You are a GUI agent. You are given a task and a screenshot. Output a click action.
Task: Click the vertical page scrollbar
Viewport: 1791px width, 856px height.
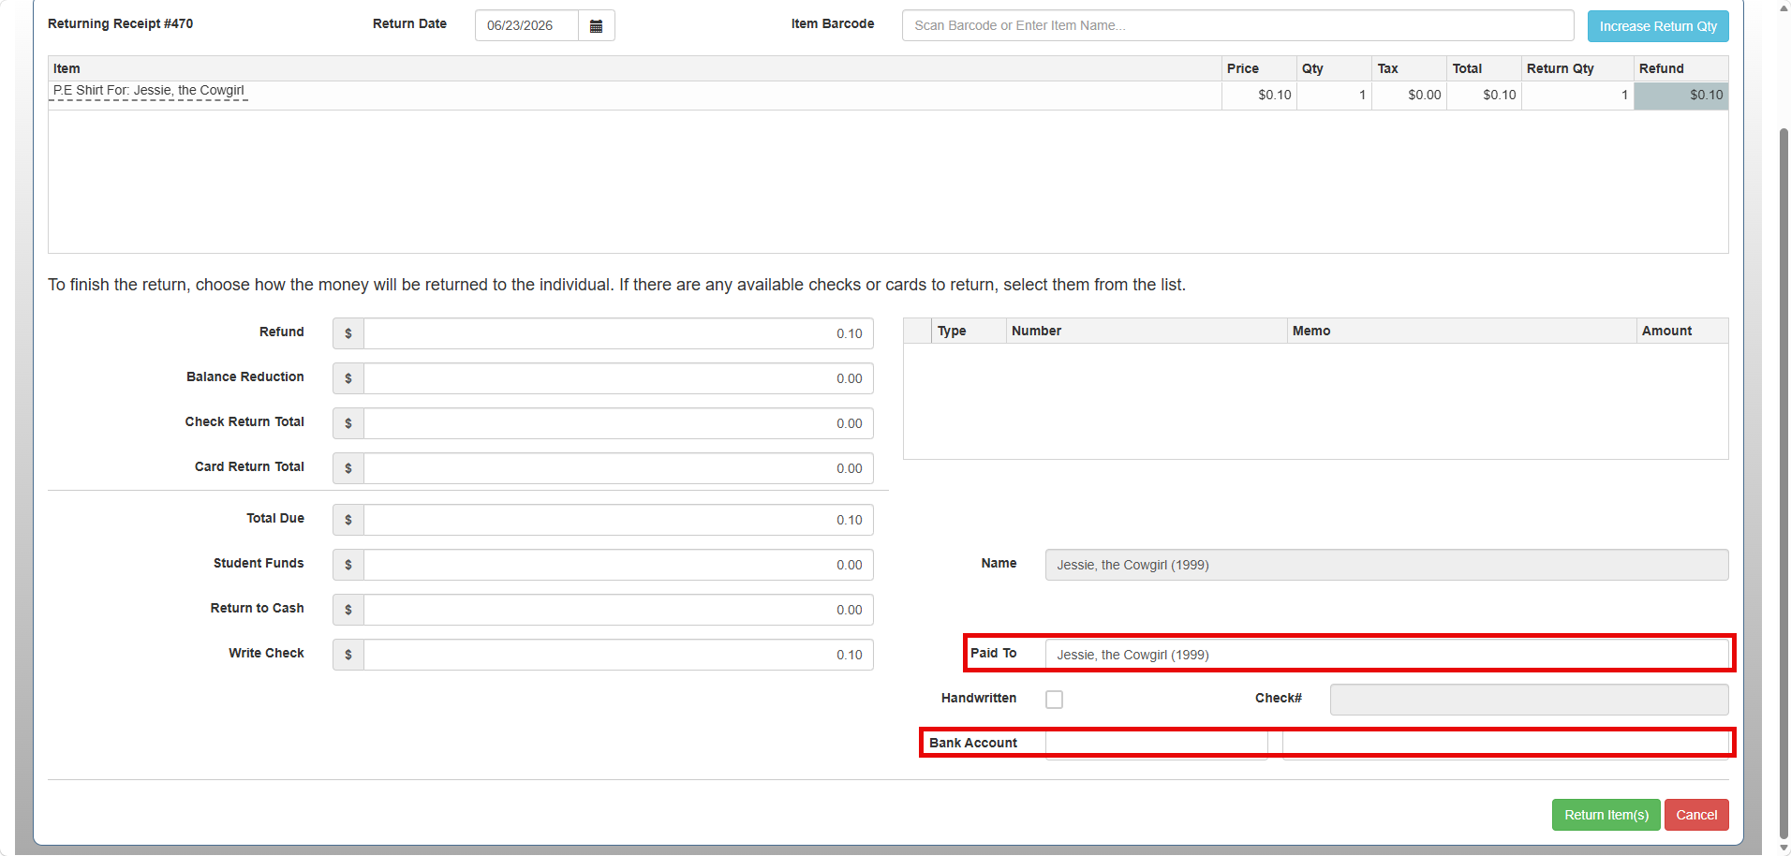tap(1784, 482)
